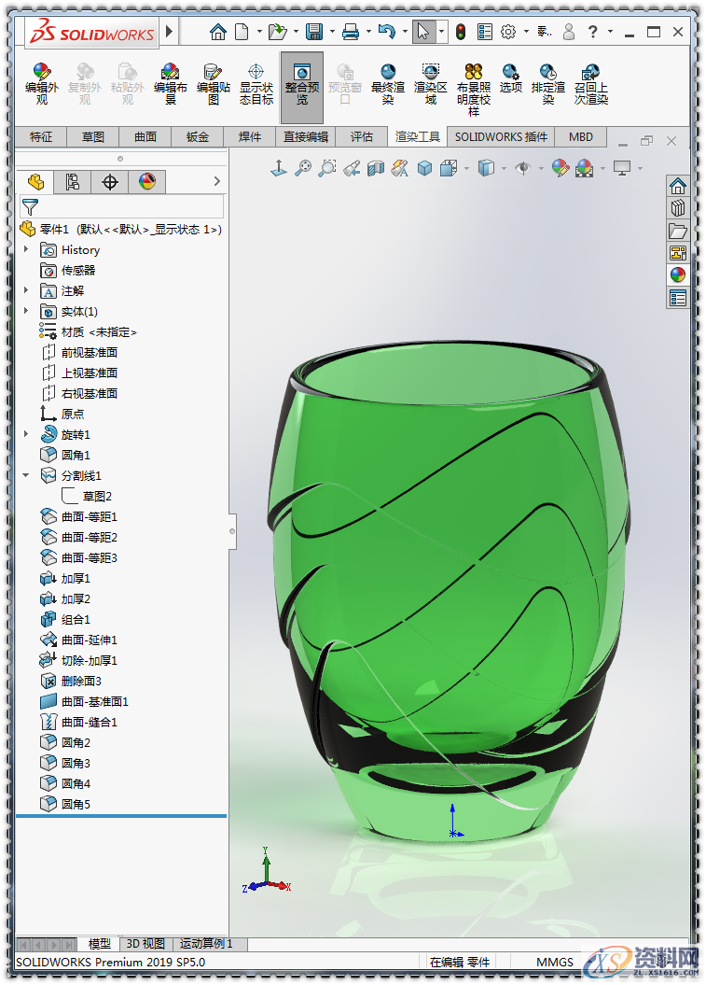The image size is (706, 985).
Task: Expand the 实体(1) folder
Action: (26, 311)
